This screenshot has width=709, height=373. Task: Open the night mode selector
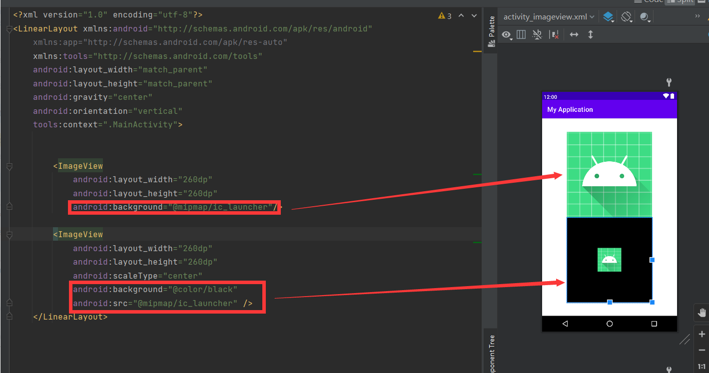pyautogui.click(x=645, y=17)
